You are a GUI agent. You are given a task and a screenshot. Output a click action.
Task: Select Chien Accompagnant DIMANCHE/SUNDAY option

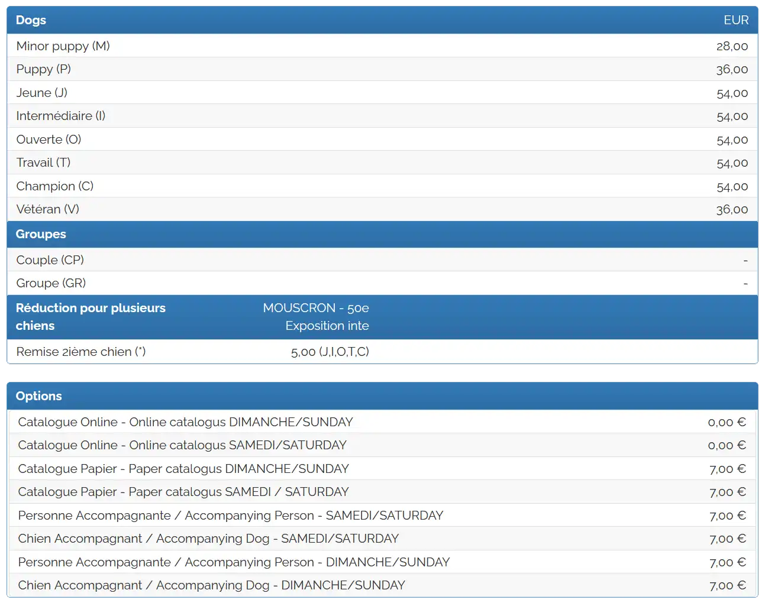click(x=212, y=585)
